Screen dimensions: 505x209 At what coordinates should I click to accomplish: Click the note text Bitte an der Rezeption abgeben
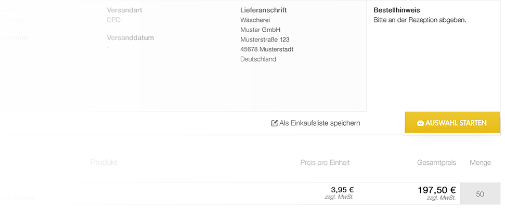420,20
